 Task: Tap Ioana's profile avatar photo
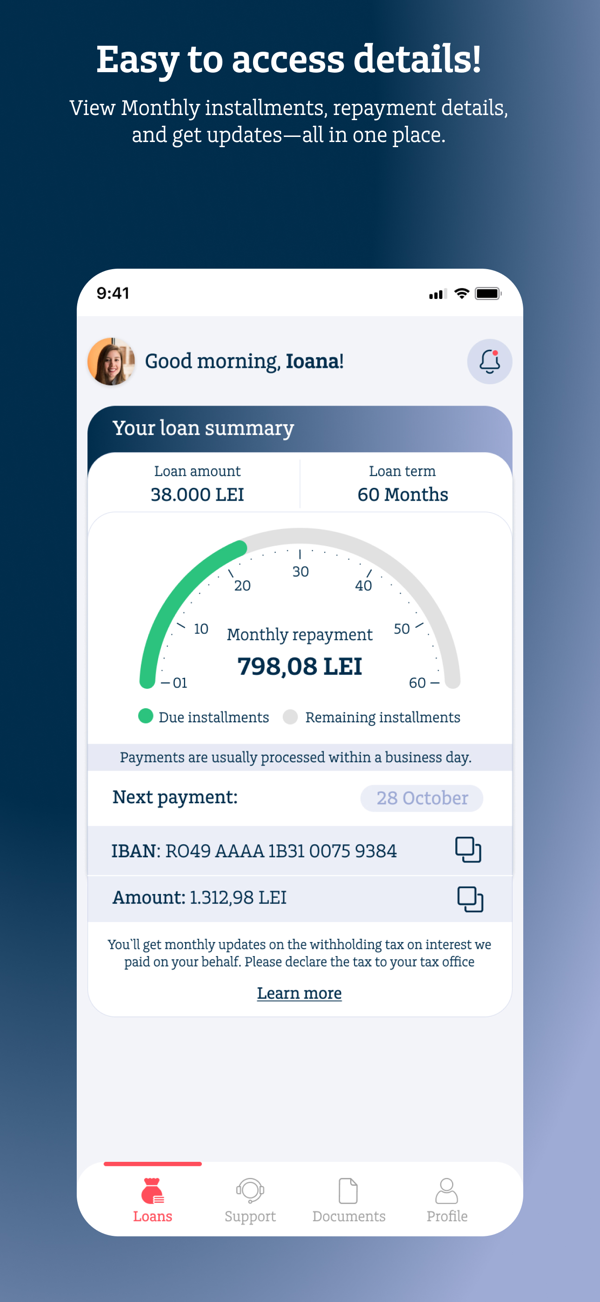tap(111, 361)
